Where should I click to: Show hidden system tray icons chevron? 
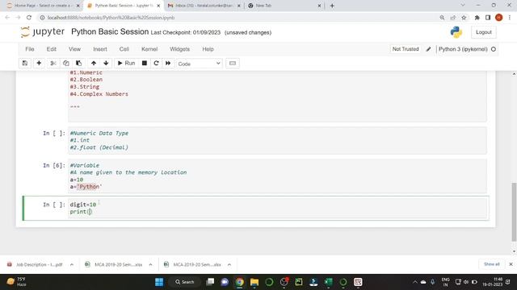tap(414, 282)
